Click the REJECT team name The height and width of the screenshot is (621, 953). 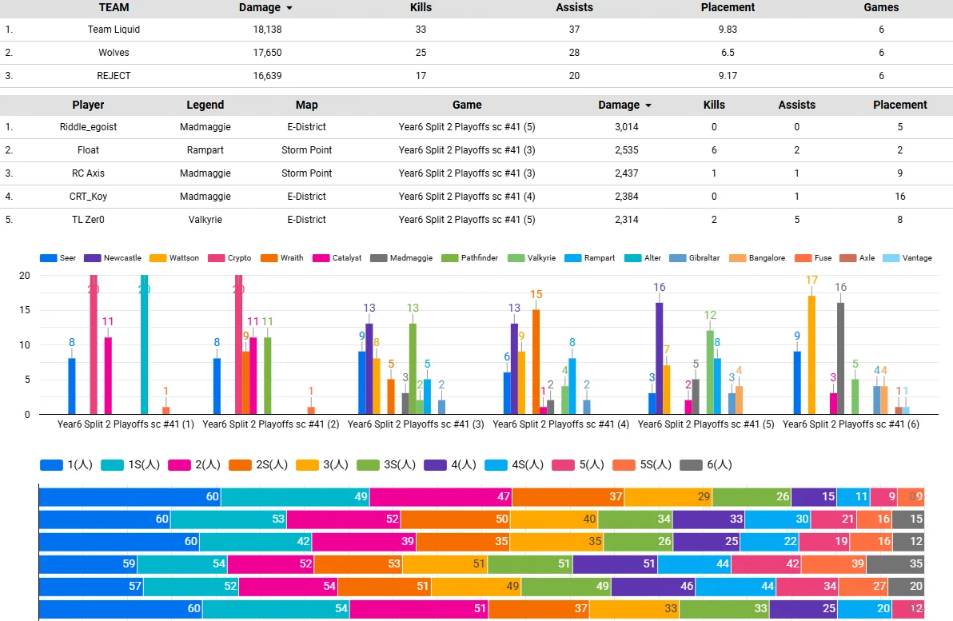coord(114,75)
